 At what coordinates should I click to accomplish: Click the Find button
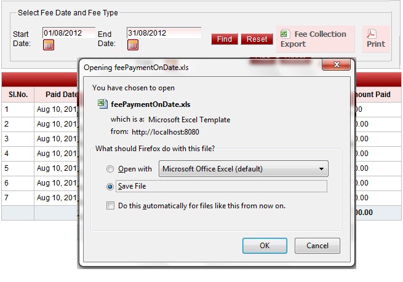coord(225,39)
